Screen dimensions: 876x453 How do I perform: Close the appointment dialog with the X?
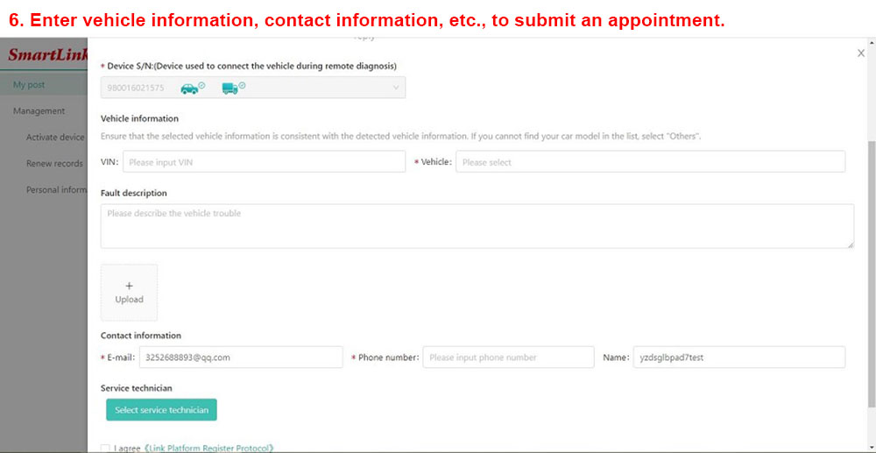point(861,53)
